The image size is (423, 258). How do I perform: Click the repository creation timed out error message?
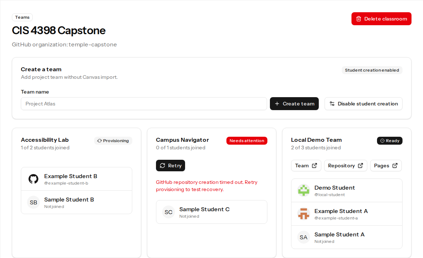click(x=207, y=186)
